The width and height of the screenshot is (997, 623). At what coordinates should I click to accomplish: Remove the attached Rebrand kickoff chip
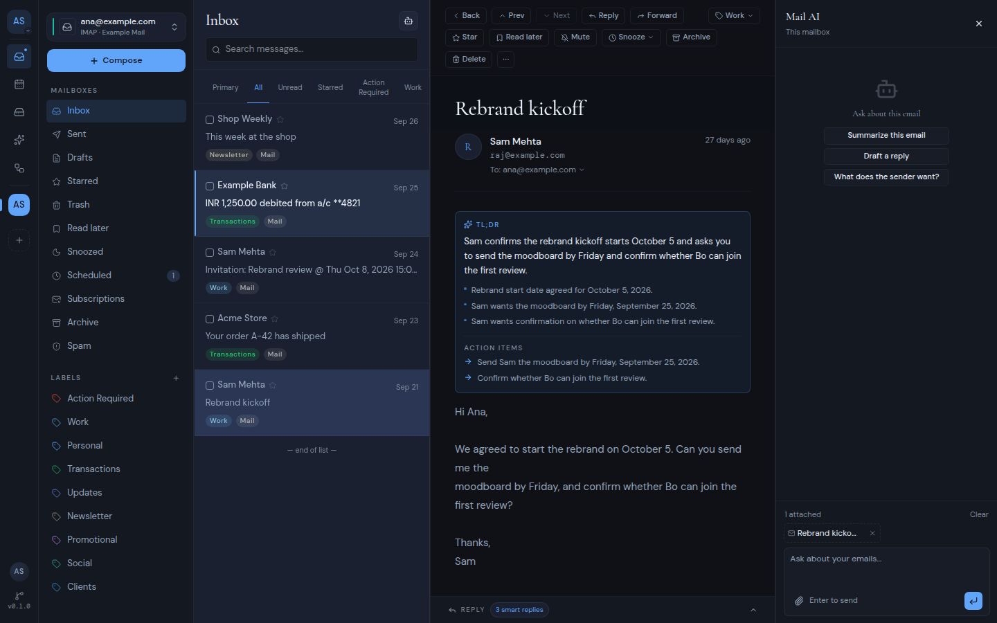click(x=872, y=533)
